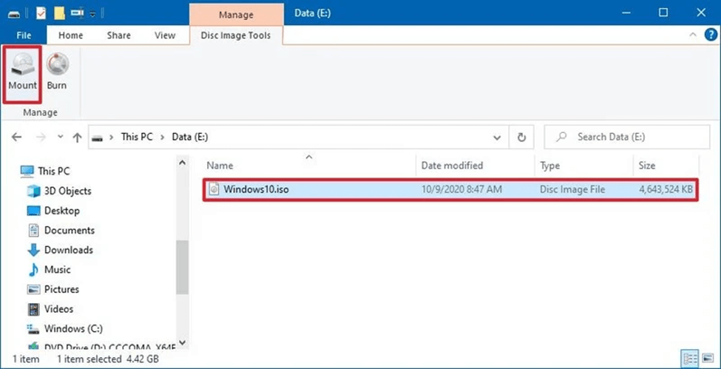Sort files by Date modified column
Screen dimensions: 721x369
click(x=452, y=166)
